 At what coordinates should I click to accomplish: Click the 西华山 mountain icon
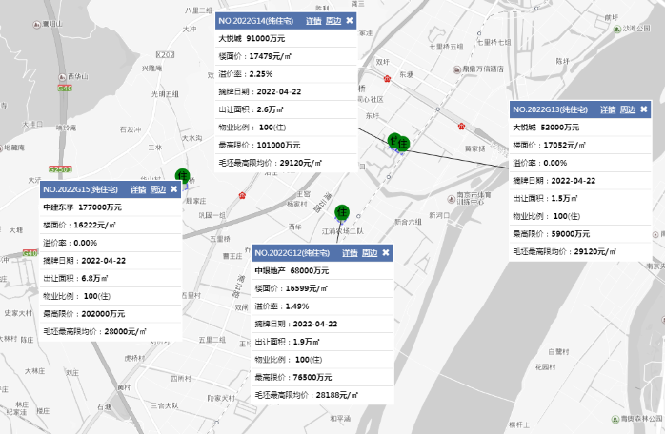[62, 76]
